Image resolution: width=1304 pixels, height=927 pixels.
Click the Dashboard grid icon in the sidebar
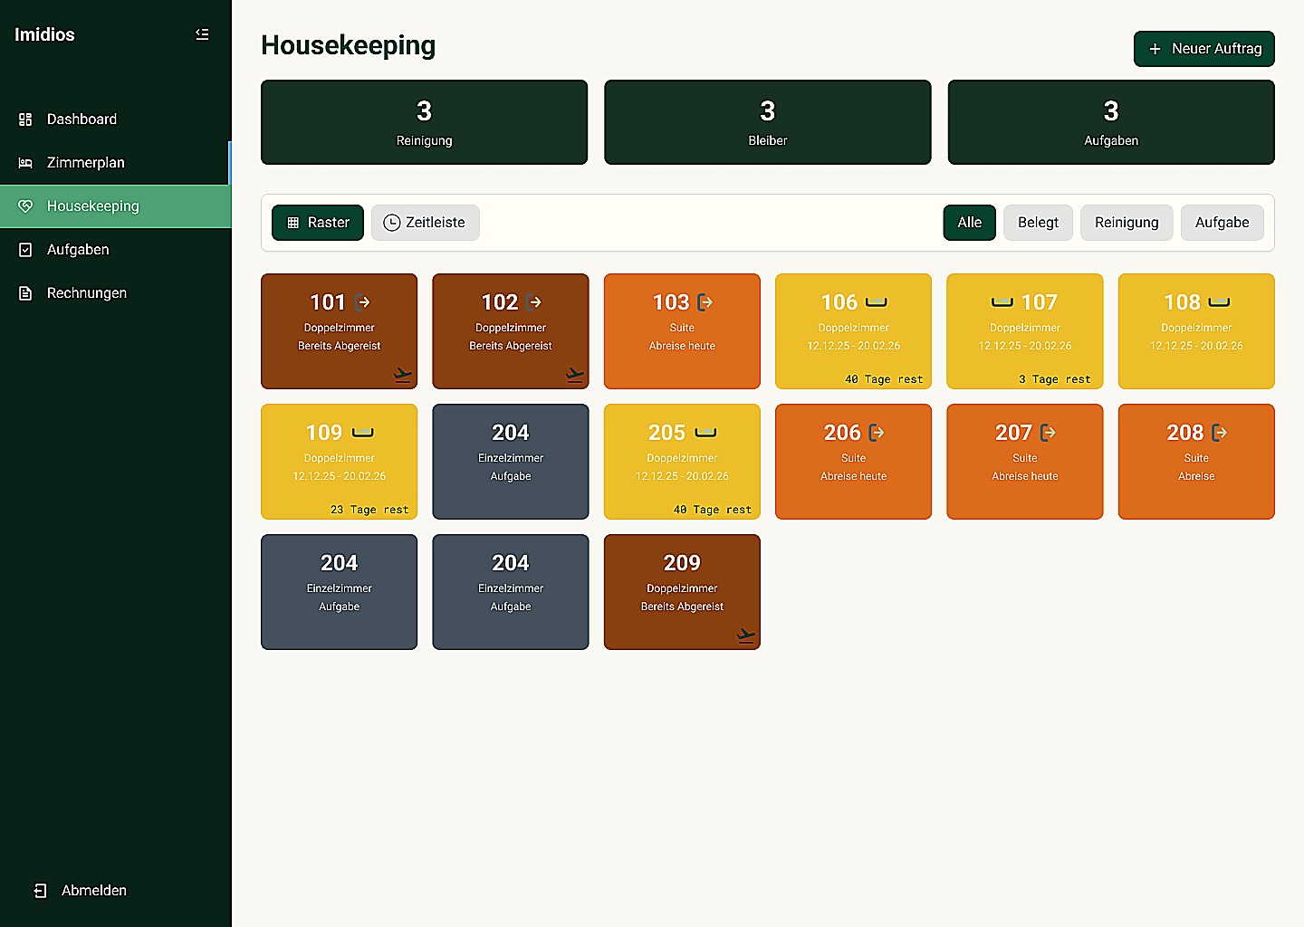click(x=25, y=119)
